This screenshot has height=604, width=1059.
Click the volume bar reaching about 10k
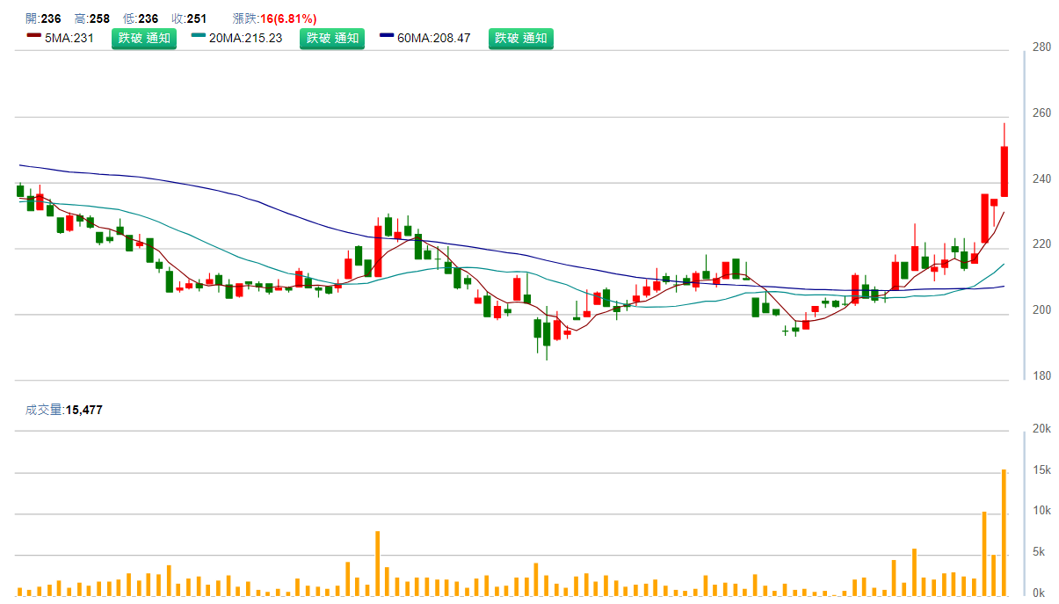click(x=984, y=552)
